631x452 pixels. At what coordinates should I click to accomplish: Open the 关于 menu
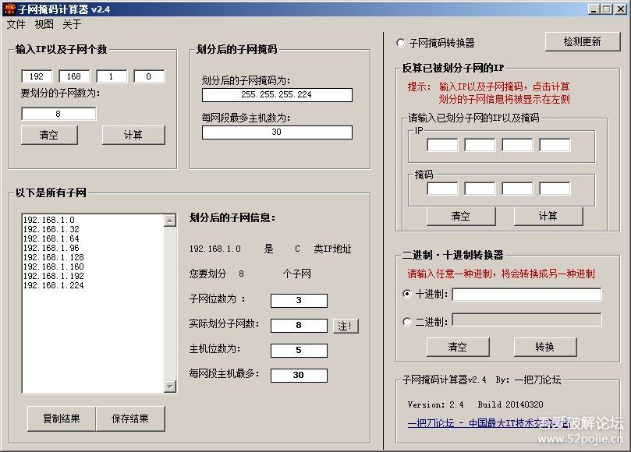coord(72,24)
